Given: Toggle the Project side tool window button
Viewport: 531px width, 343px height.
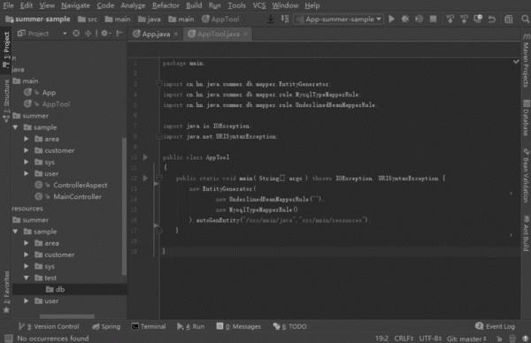Looking at the screenshot, I should [6, 50].
